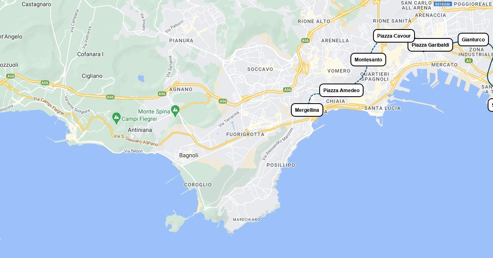493x258 pixels.
Task: Click the Piazza Cavour station label
Action: click(x=394, y=36)
